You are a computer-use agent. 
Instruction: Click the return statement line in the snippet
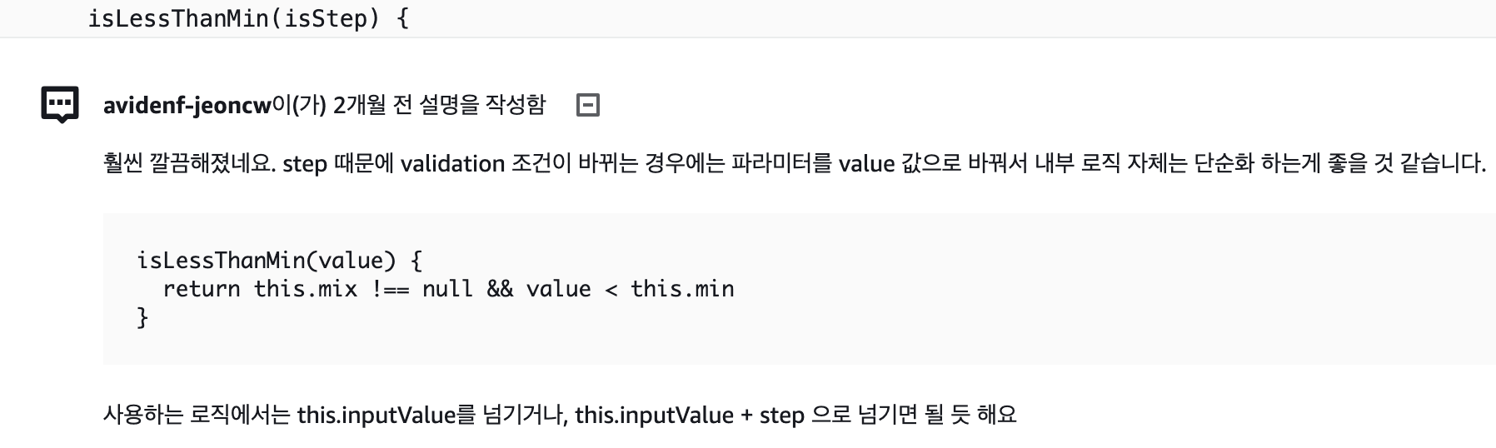(448, 289)
